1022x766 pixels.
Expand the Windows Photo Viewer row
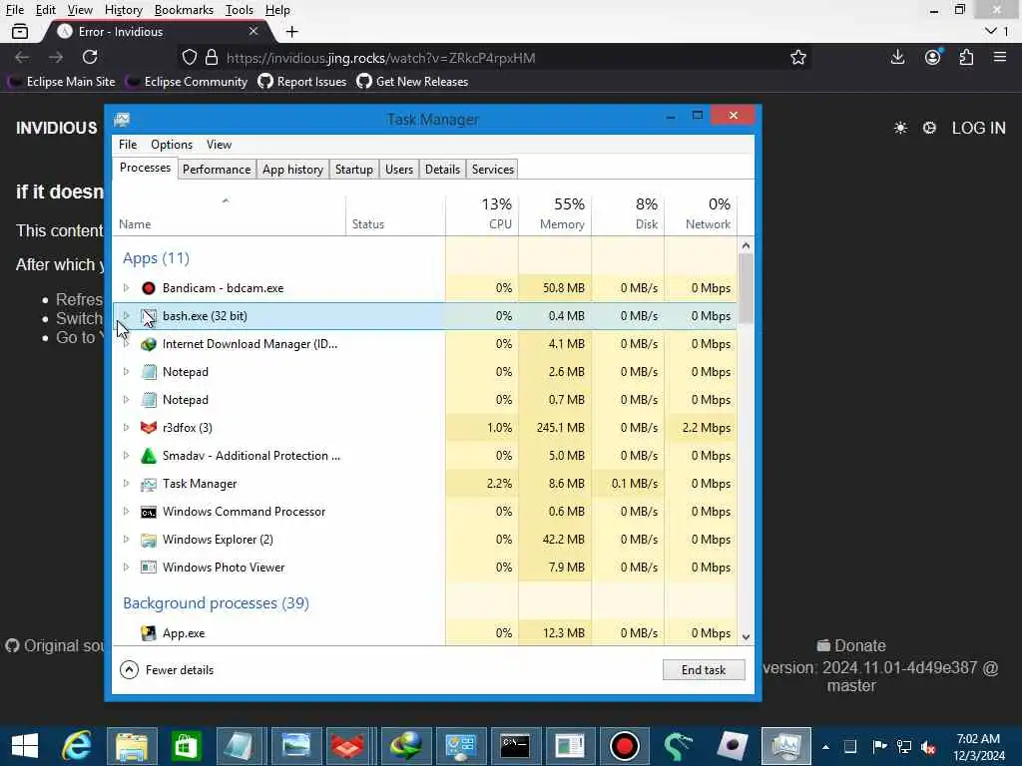point(126,568)
